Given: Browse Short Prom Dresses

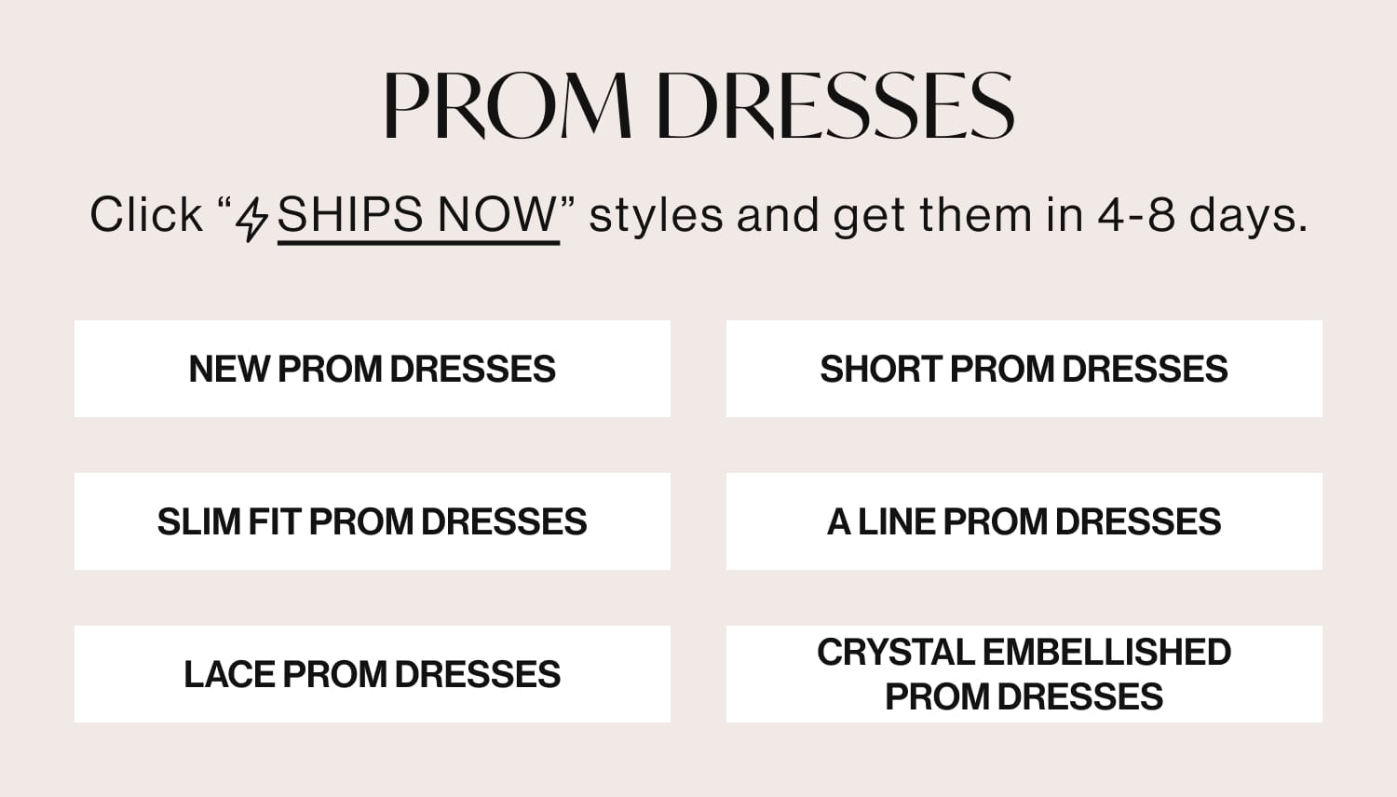Looking at the screenshot, I should pyautogui.click(x=1024, y=369).
